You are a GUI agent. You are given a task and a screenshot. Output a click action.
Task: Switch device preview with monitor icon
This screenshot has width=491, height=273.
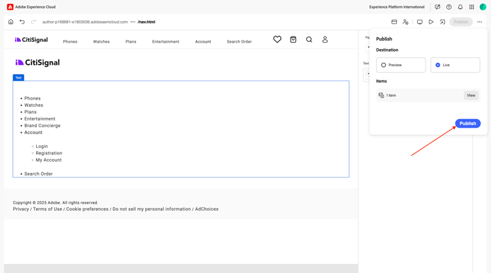[x=420, y=22]
